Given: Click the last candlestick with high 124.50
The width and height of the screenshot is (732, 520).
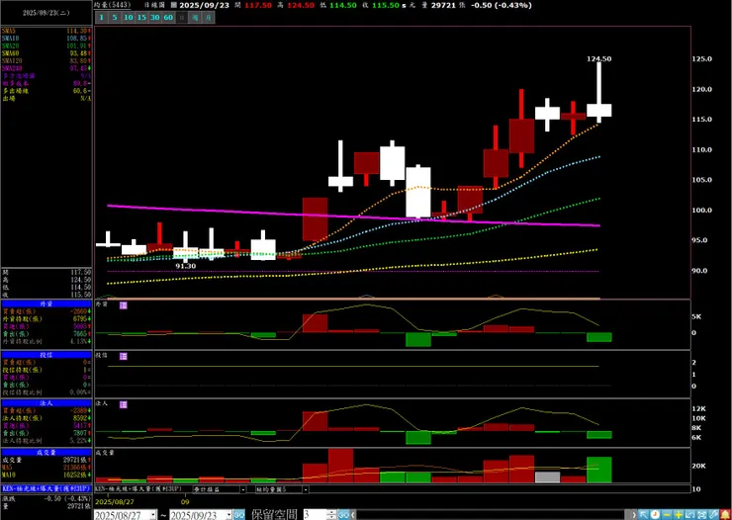Looking at the screenshot, I should [598, 110].
